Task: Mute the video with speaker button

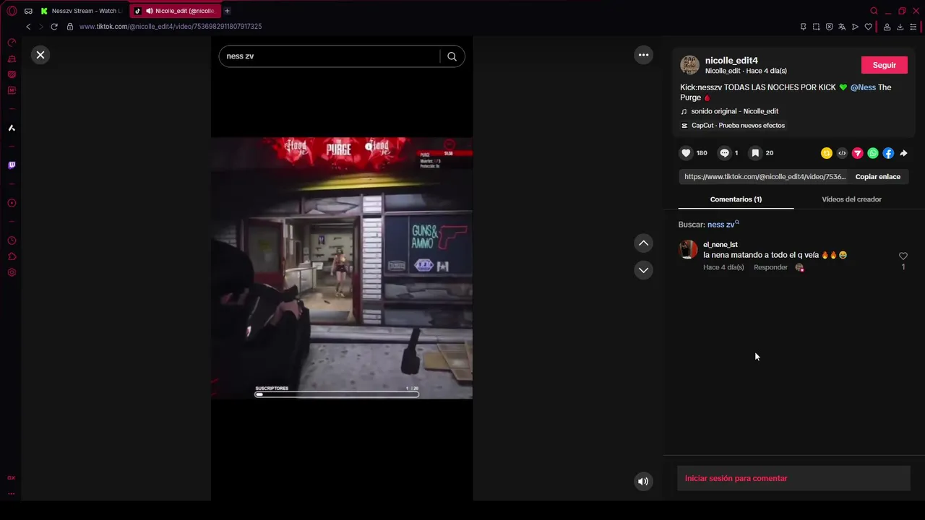Action: (643, 481)
